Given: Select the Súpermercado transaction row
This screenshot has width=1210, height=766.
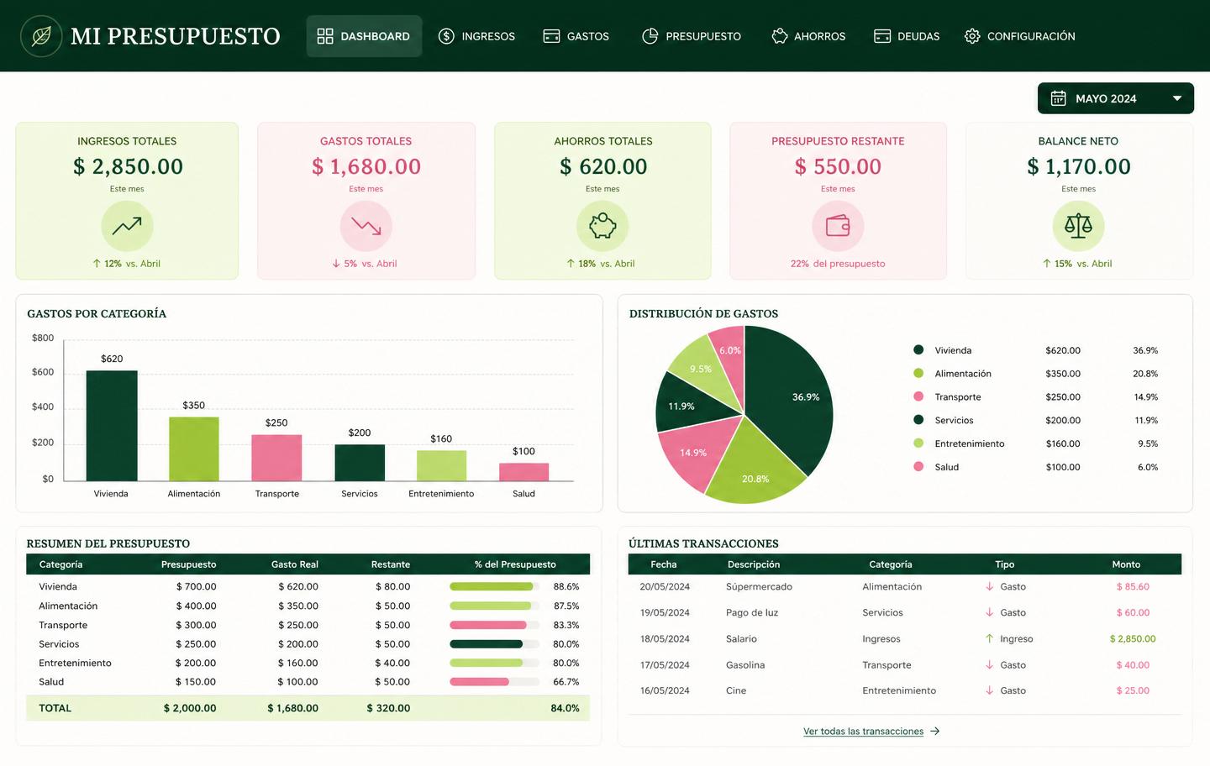Looking at the screenshot, I should point(904,586).
